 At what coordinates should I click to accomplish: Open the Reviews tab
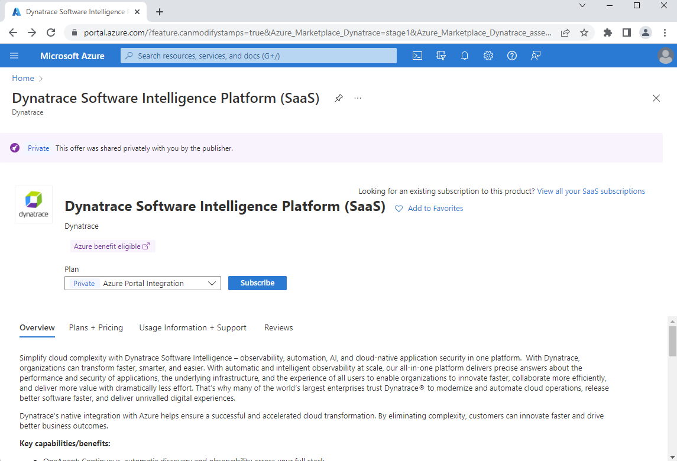click(278, 327)
